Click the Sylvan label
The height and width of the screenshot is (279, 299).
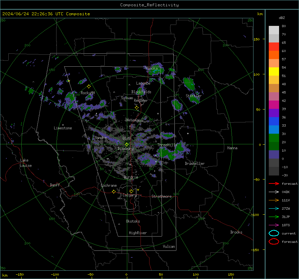click(x=127, y=98)
